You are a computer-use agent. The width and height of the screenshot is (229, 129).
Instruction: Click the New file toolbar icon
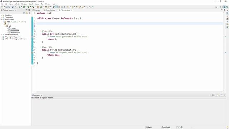tap(2, 7)
